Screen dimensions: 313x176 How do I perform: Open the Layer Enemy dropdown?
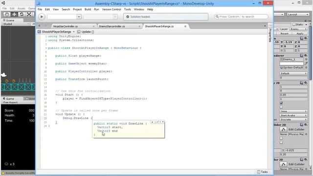298,29
